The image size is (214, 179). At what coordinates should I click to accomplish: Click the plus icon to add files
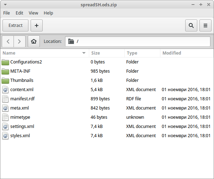tap(37, 26)
